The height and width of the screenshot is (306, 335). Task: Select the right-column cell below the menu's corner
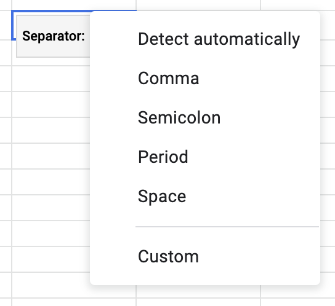click(298, 291)
